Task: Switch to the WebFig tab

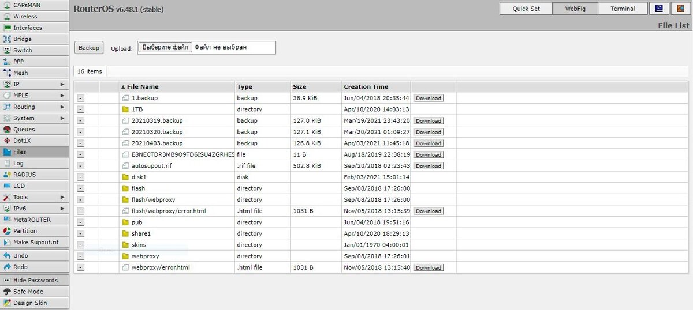Action: (x=575, y=9)
